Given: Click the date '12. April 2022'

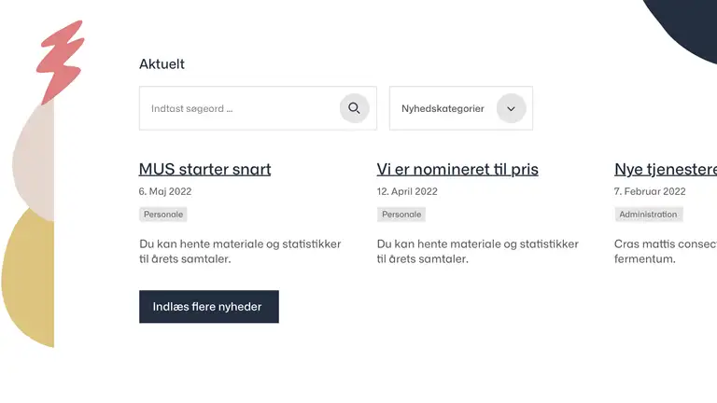Looking at the screenshot, I should point(407,191).
